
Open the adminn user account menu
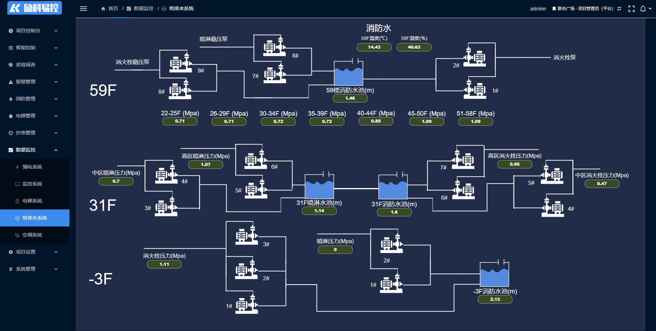[x=538, y=9]
